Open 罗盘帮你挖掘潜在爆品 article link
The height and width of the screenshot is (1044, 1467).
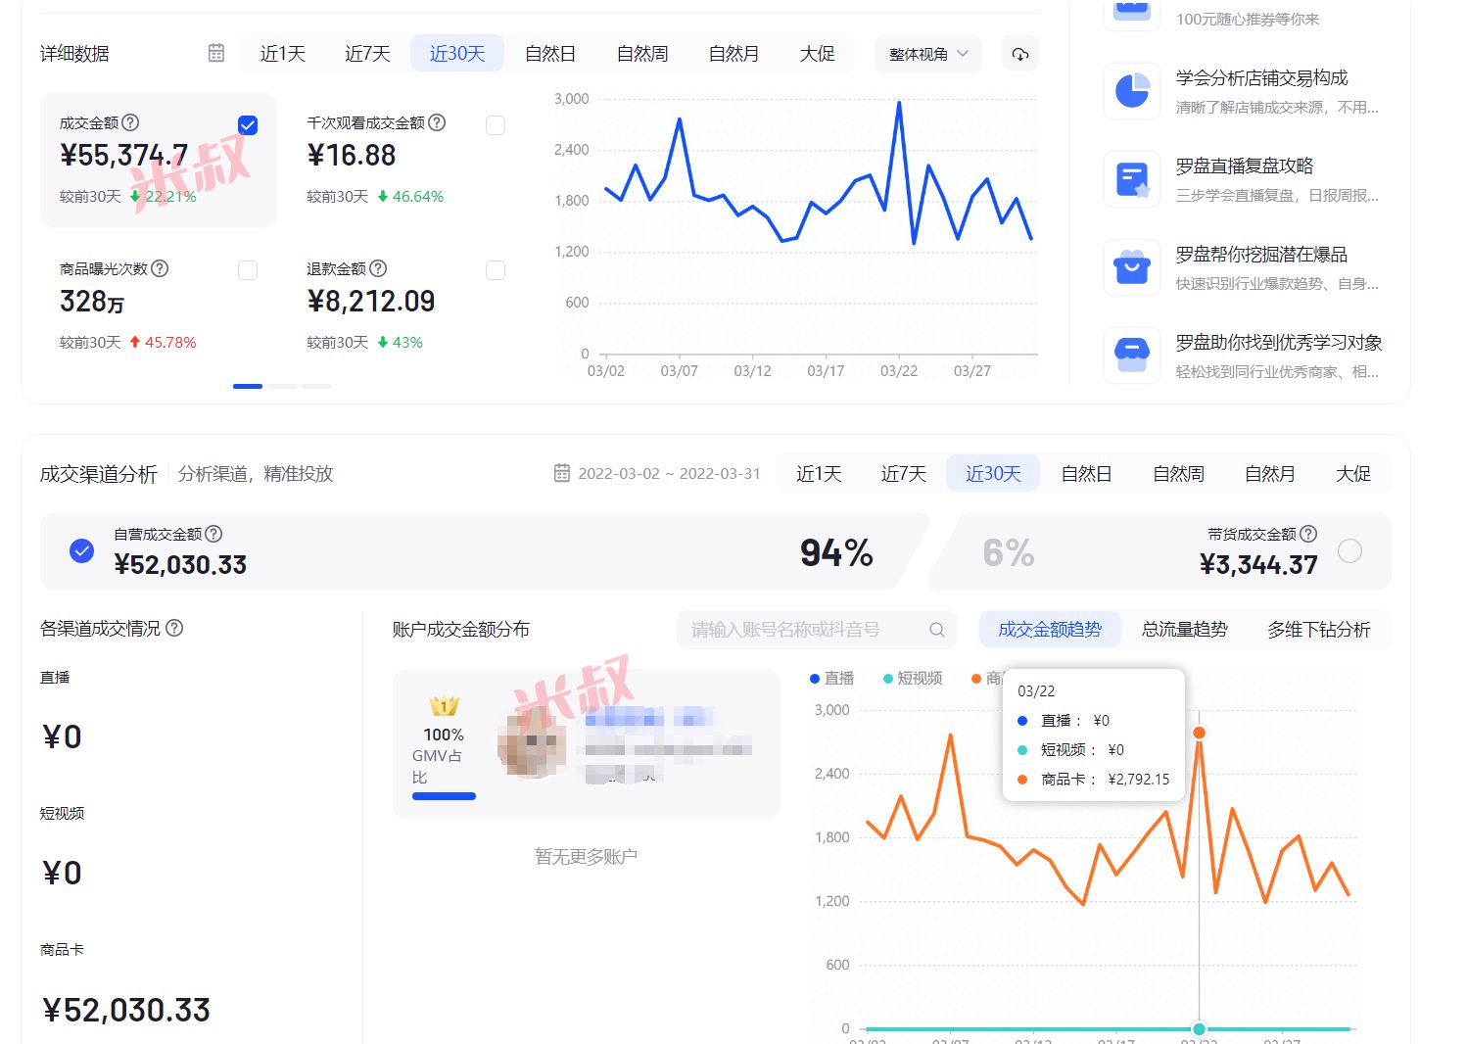[x=1260, y=255]
